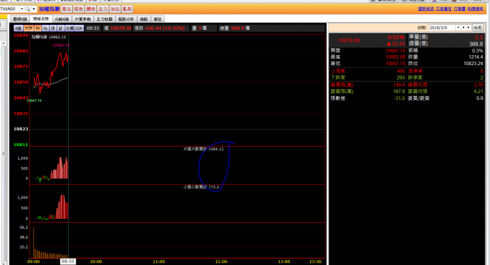Image resolution: width=490 pixels, height=265 pixels.
Task: Switch to the 大單券商 tab
Action: click(x=82, y=19)
